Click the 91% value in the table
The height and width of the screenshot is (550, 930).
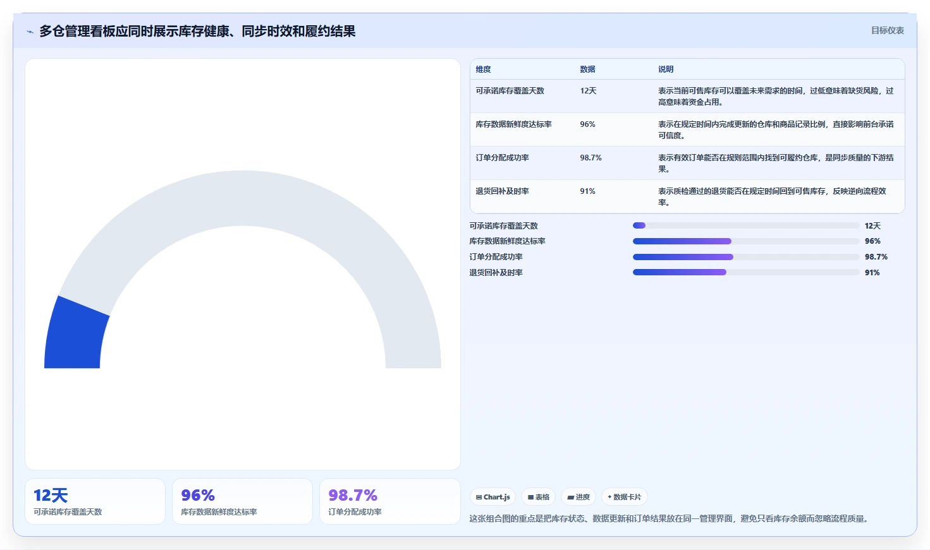[587, 191]
